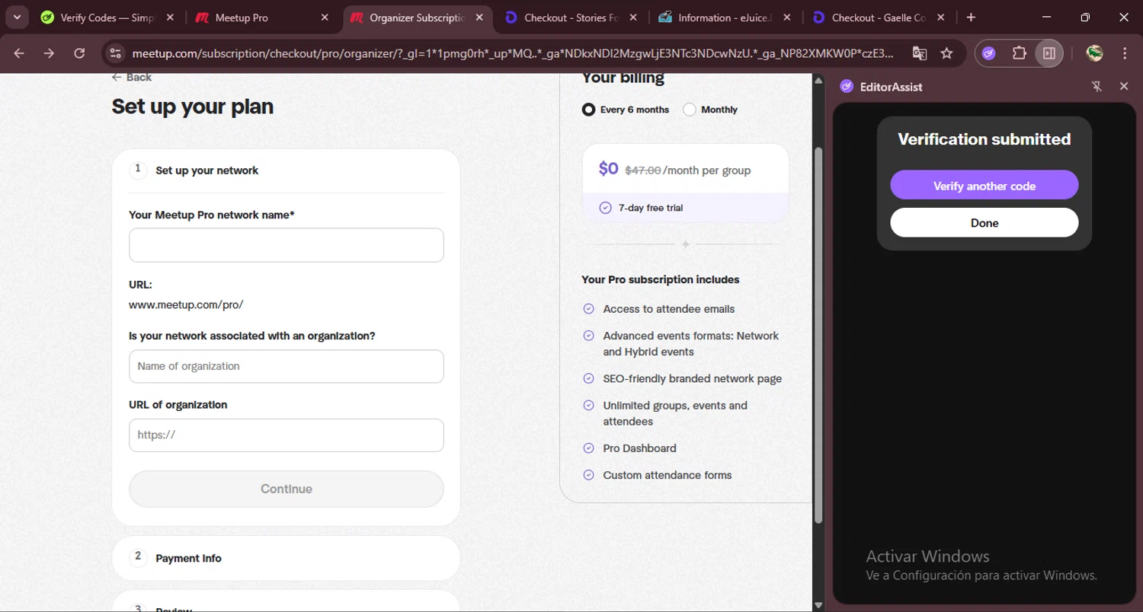Select Every 6 months billing option
Image resolution: width=1143 pixels, height=612 pixels.
pos(588,110)
